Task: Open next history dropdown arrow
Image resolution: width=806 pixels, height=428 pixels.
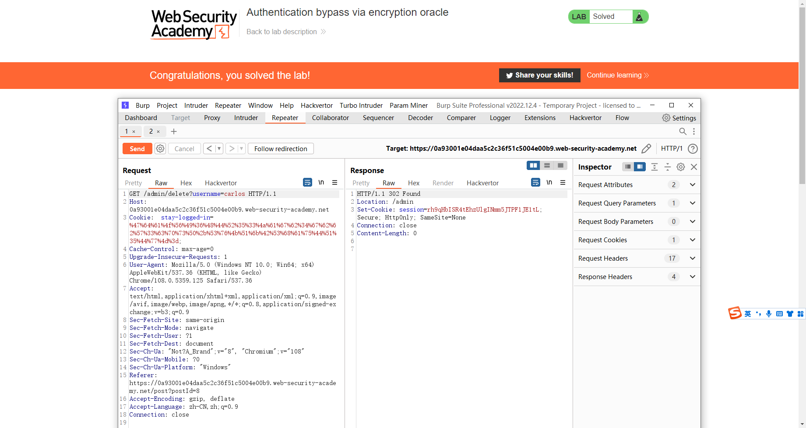Action: click(241, 149)
